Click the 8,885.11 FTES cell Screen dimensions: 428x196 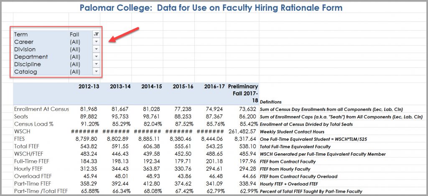coord(150,139)
